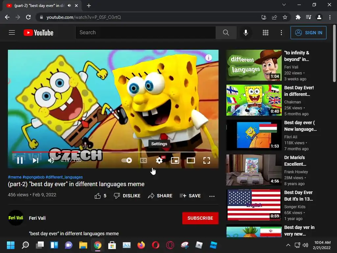
Task: Open Songer Kids Best Day Ever thumbnail
Action: pos(254,205)
